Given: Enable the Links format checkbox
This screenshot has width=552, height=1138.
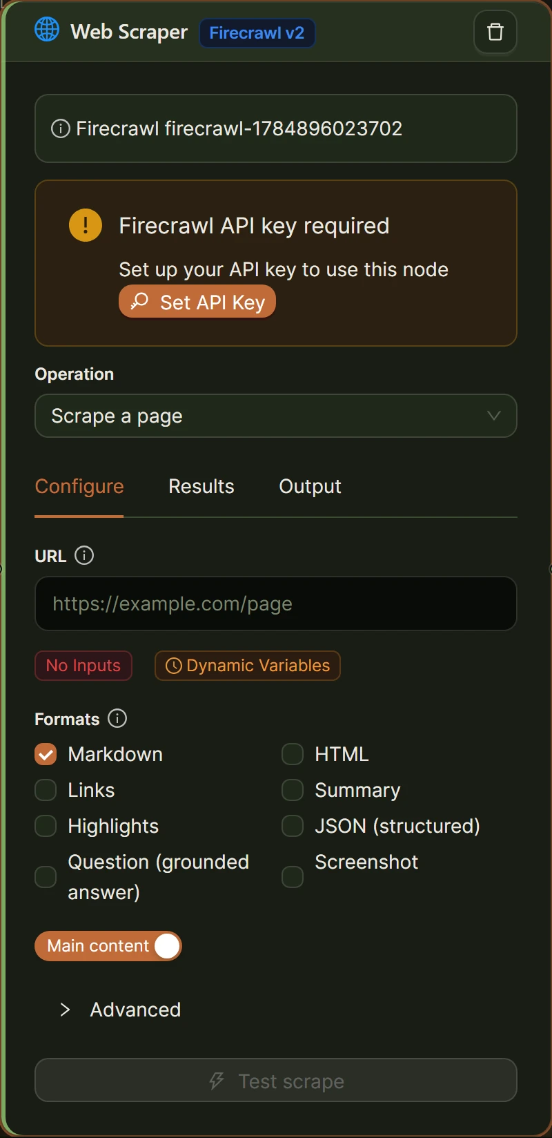Looking at the screenshot, I should point(46,790).
